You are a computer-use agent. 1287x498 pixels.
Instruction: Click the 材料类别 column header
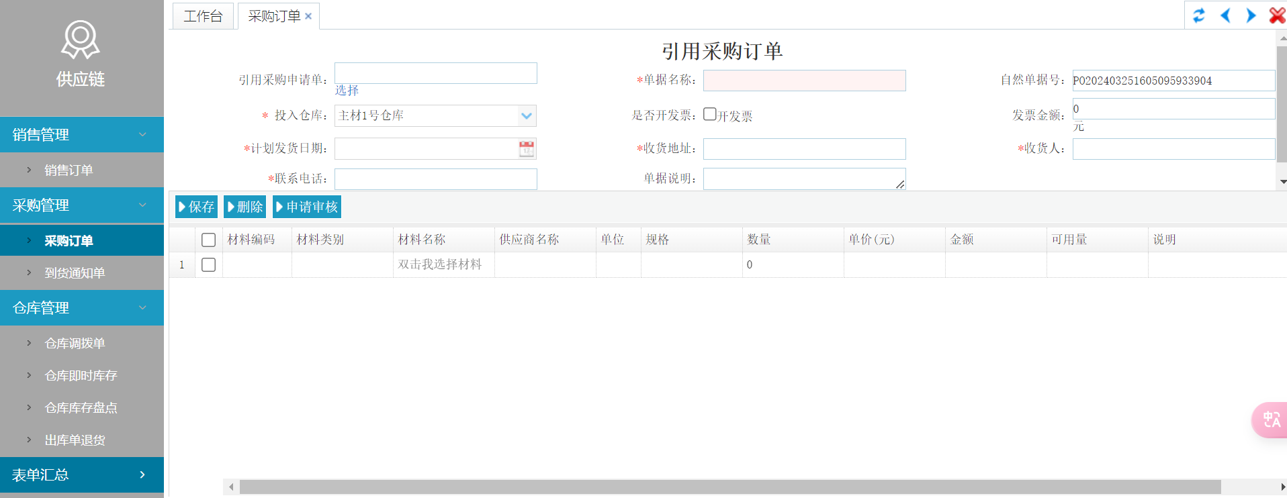click(x=343, y=240)
